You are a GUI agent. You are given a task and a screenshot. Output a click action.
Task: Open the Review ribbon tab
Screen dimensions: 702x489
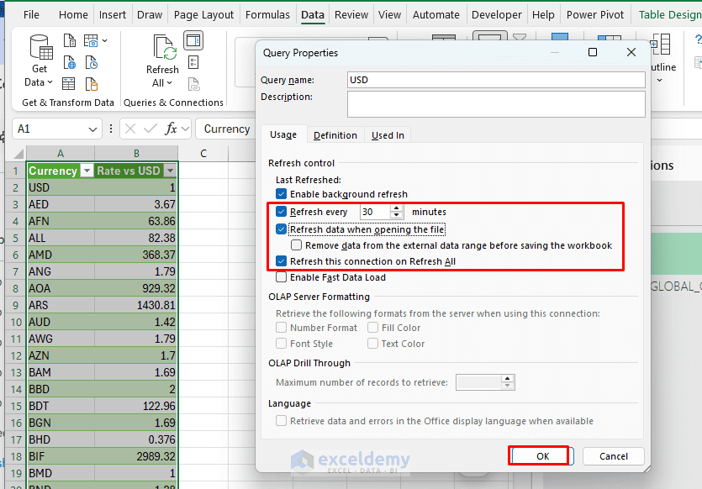pyautogui.click(x=351, y=15)
